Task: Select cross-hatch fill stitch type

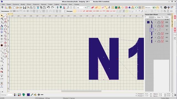Action: tap(47, 11)
